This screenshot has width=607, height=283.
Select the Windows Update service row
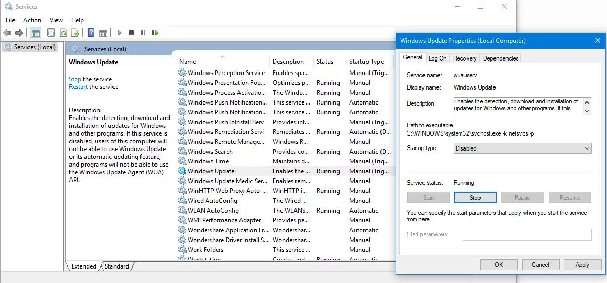pyautogui.click(x=286, y=171)
